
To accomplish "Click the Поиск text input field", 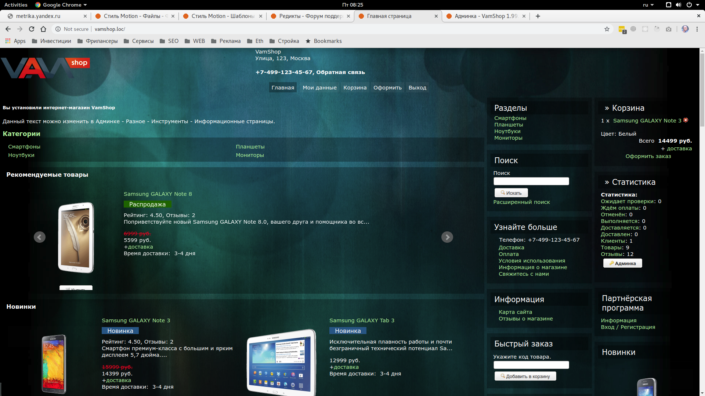I will 531,181.
